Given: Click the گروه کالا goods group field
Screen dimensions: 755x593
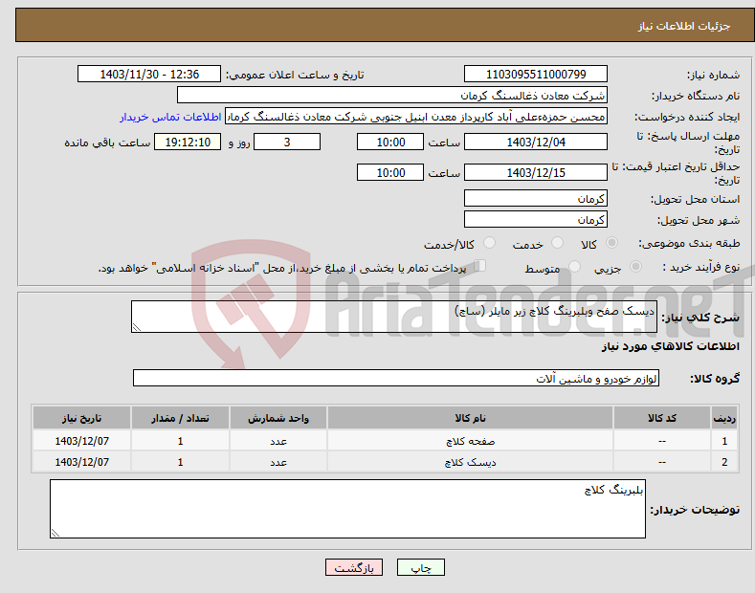Looking at the screenshot, I should coord(396,379).
